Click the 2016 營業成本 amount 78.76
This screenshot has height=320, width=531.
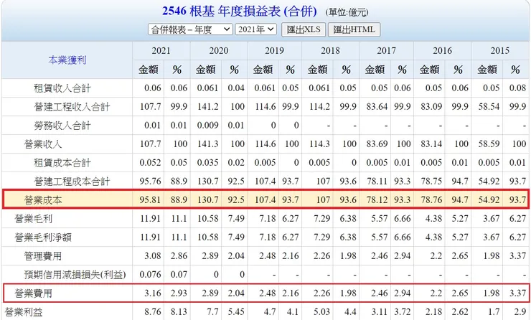(x=431, y=199)
